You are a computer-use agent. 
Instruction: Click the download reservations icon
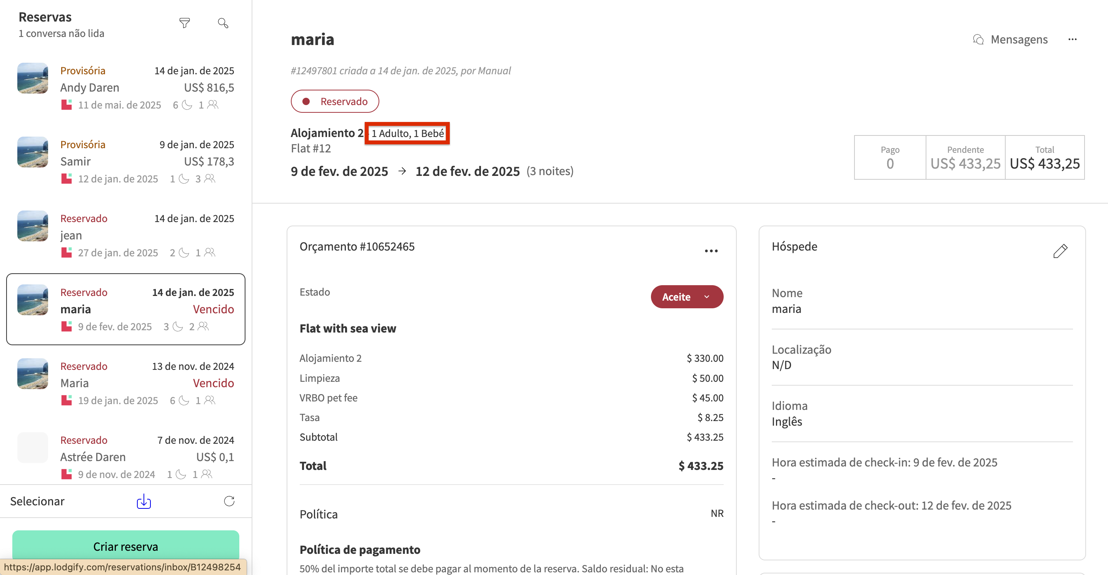[x=144, y=501]
